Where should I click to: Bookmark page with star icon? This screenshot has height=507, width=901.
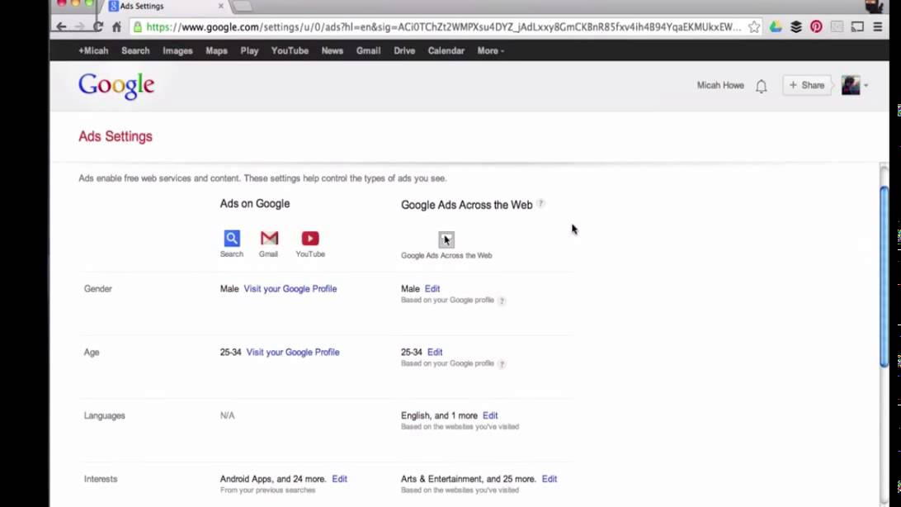click(x=754, y=26)
